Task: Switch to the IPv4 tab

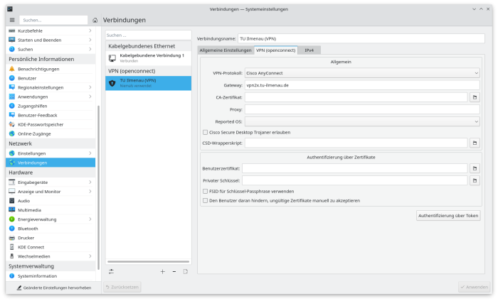Action: click(309, 50)
